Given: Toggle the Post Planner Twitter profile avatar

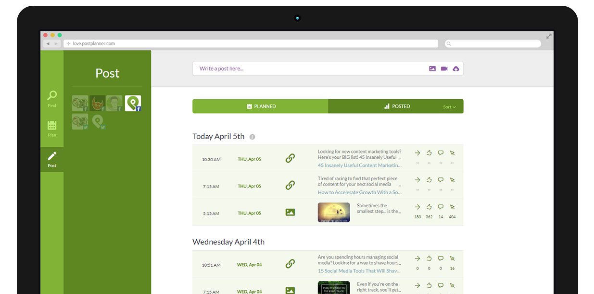Looking at the screenshot, I should pyautogui.click(x=98, y=122).
